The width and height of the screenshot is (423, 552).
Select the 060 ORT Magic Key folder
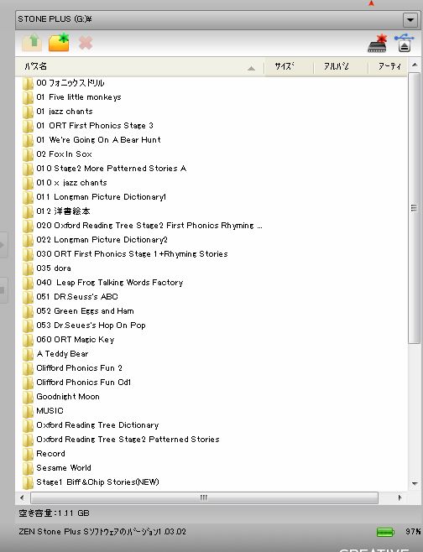[x=69, y=340]
